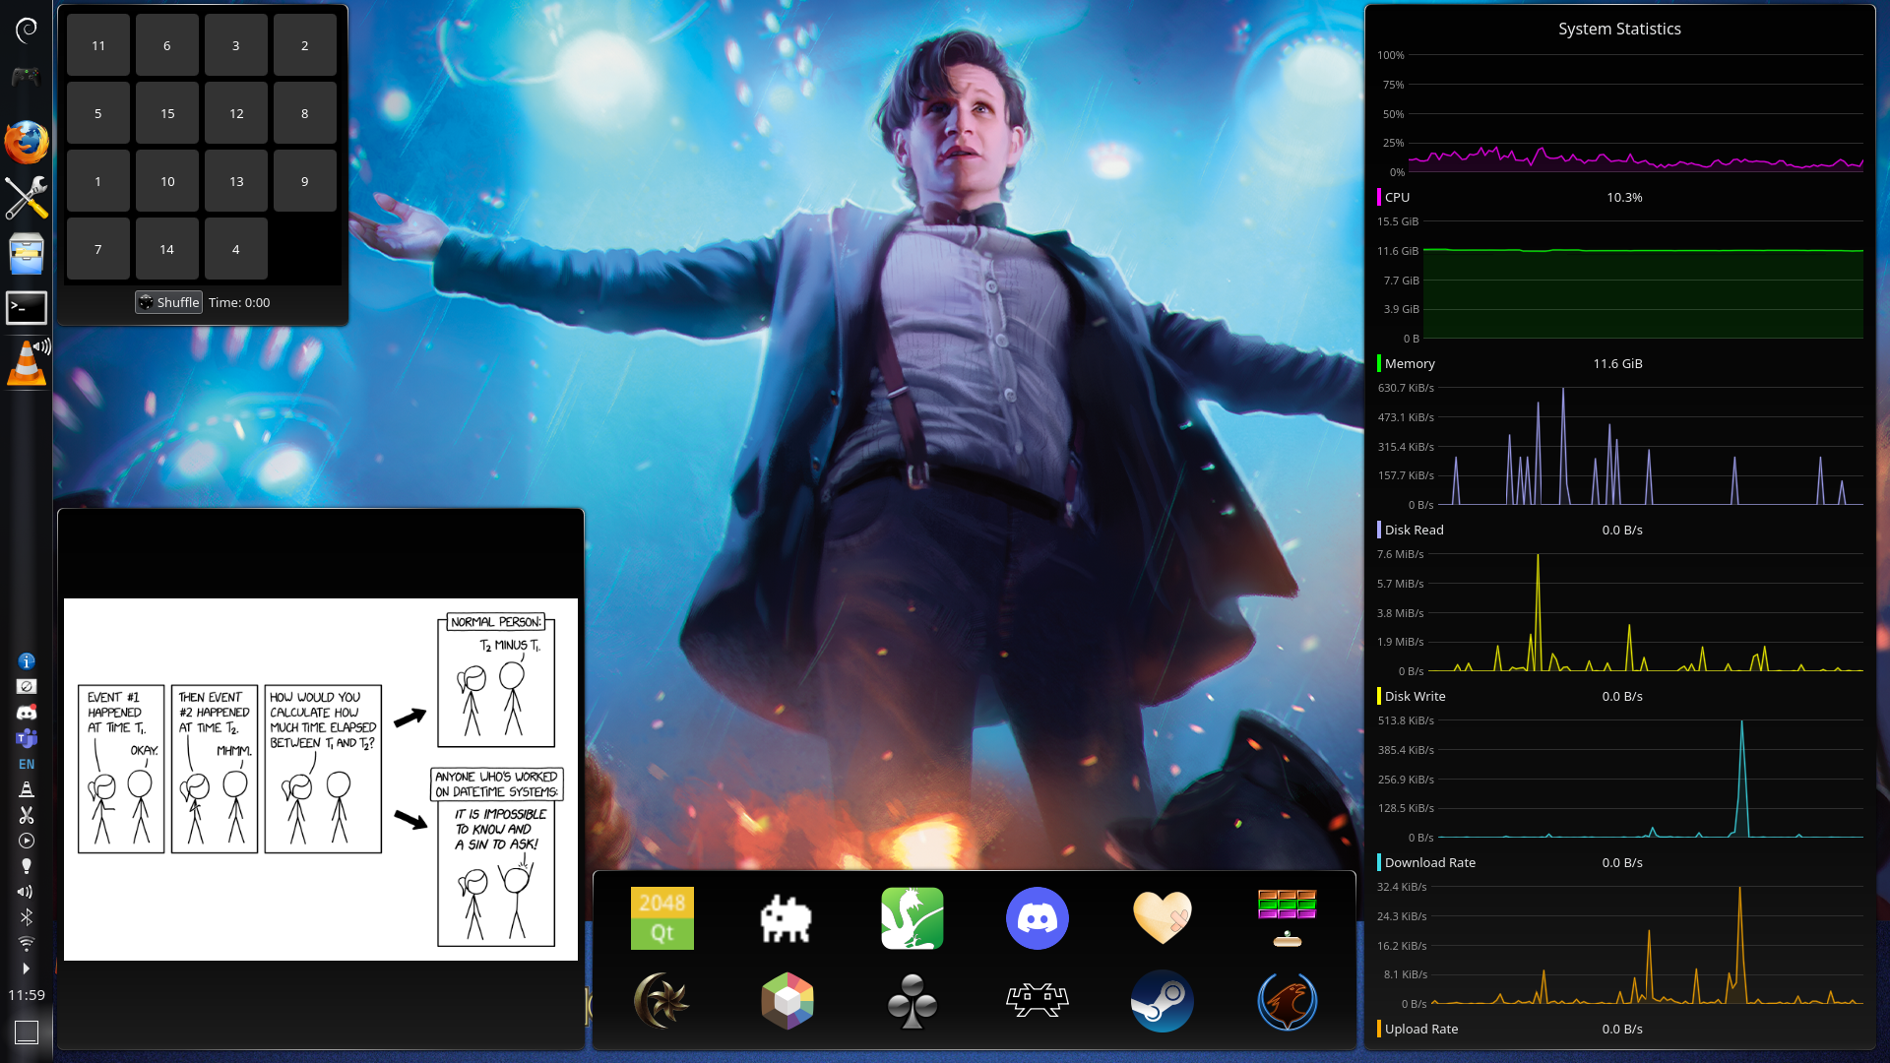Launch the terminal from the side panel

coord(27,308)
